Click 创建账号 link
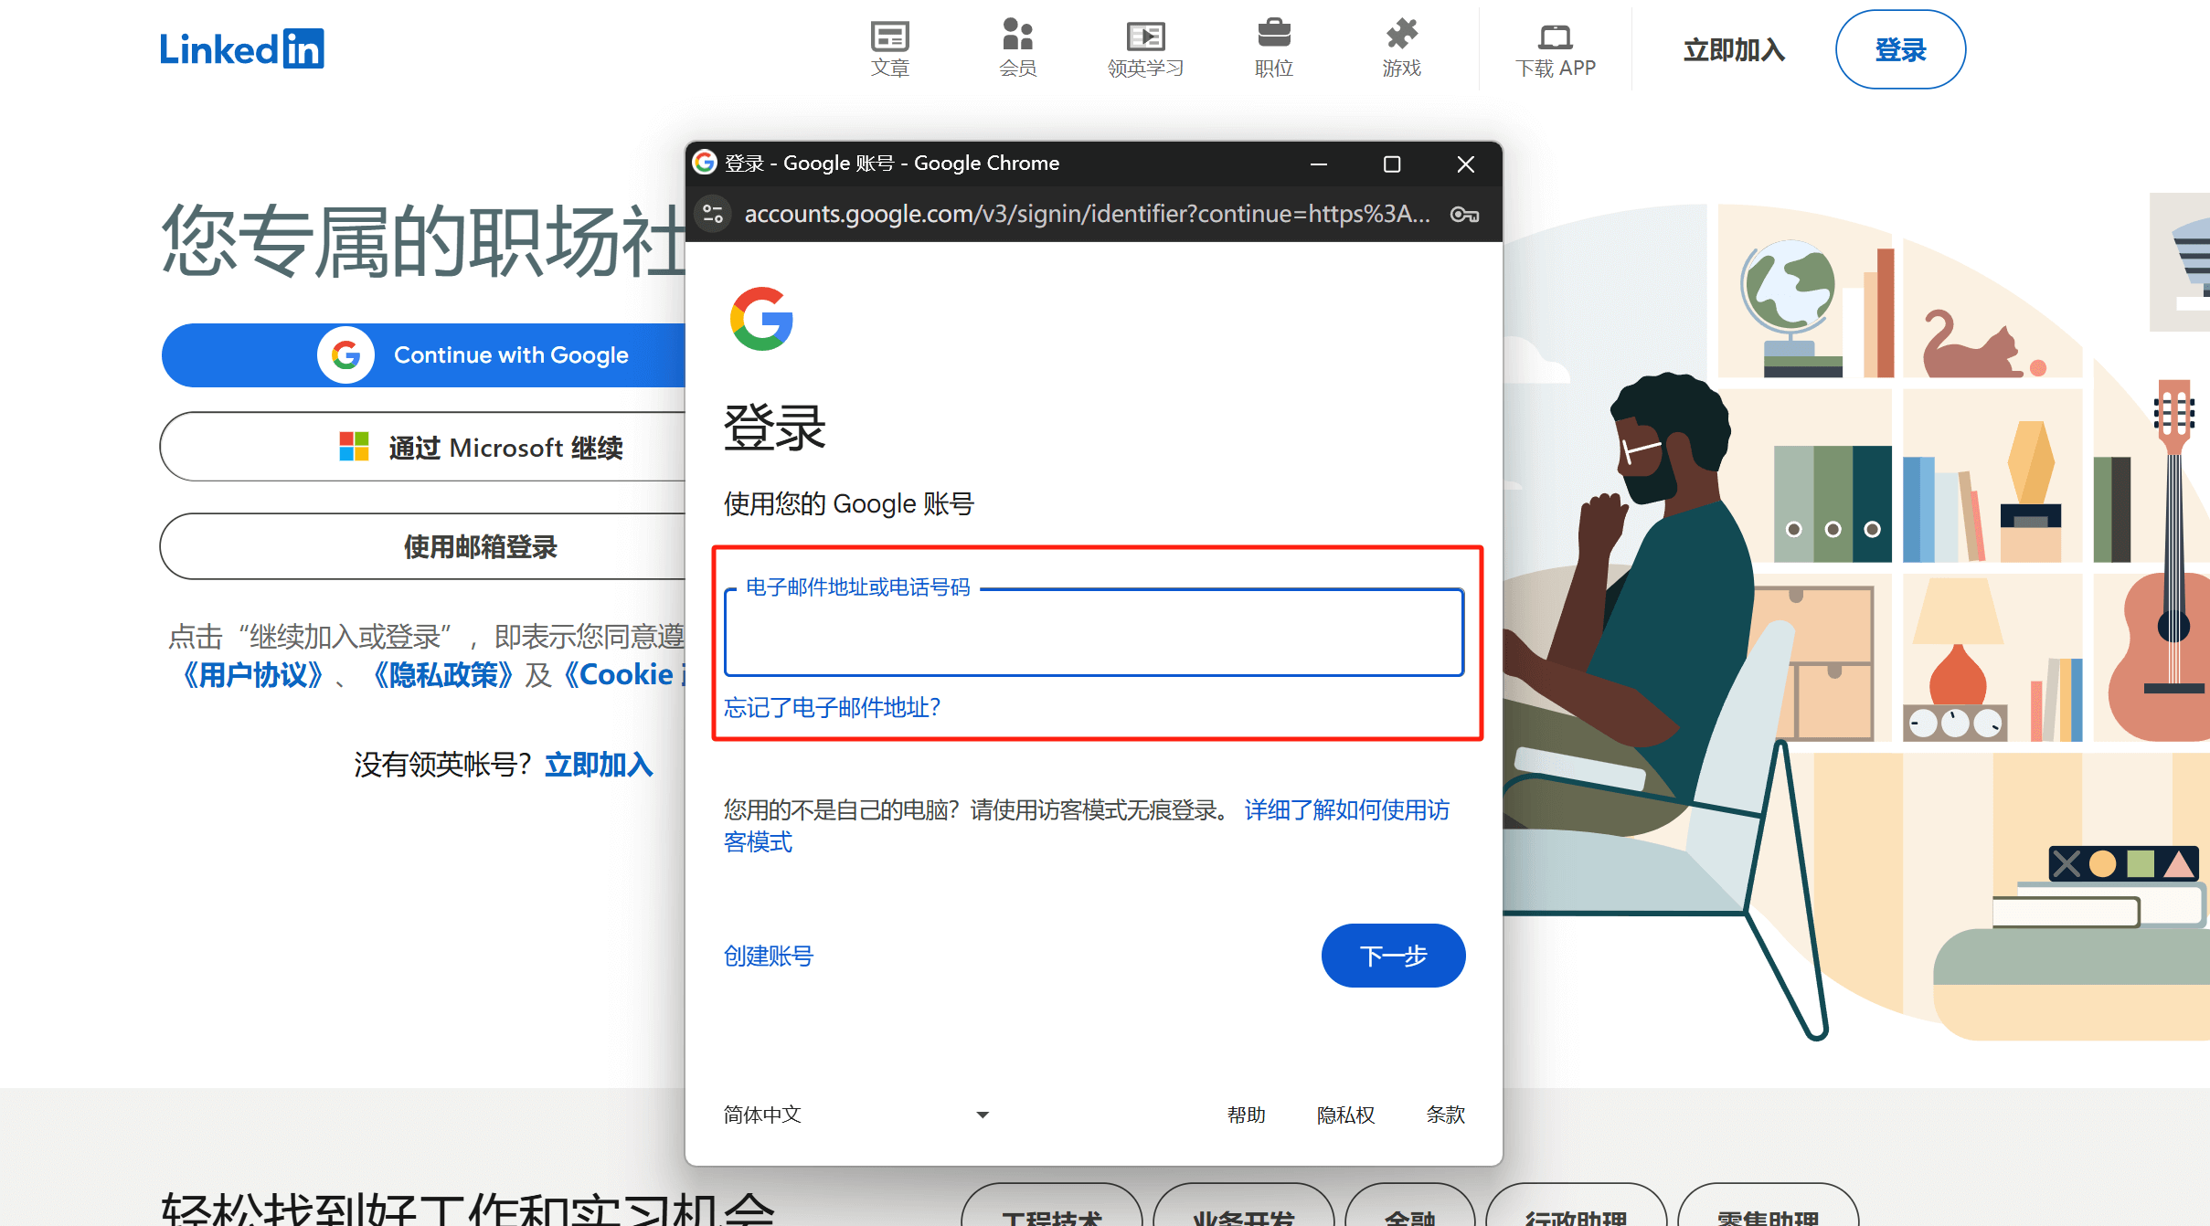The height and width of the screenshot is (1226, 2210). [x=769, y=956]
